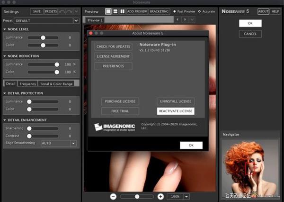Switch to the Tonal & Color Range tab

tap(55, 83)
